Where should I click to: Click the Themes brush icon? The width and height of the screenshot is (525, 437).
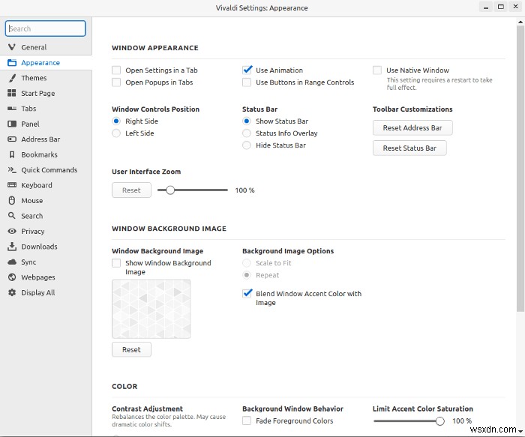point(12,78)
